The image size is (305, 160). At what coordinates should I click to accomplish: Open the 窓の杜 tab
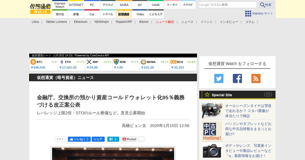pyautogui.click(x=60, y=14)
